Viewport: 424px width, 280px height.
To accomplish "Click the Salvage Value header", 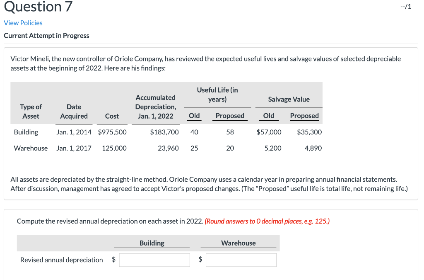I will pos(288,99).
